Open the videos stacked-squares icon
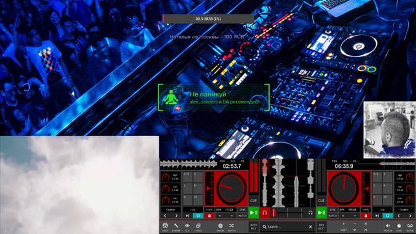416x234 pixels. click(x=198, y=226)
